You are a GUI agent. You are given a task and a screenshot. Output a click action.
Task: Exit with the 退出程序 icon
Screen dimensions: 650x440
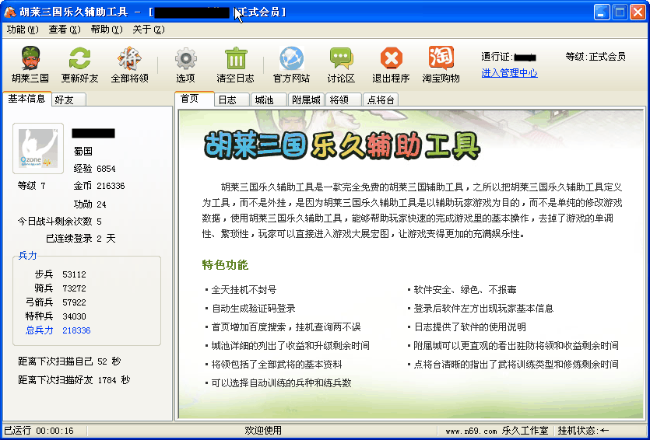pos(391,65)
